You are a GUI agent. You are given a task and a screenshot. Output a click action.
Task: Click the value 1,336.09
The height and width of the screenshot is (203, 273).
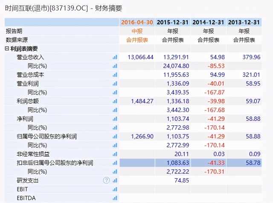(178, 84)
